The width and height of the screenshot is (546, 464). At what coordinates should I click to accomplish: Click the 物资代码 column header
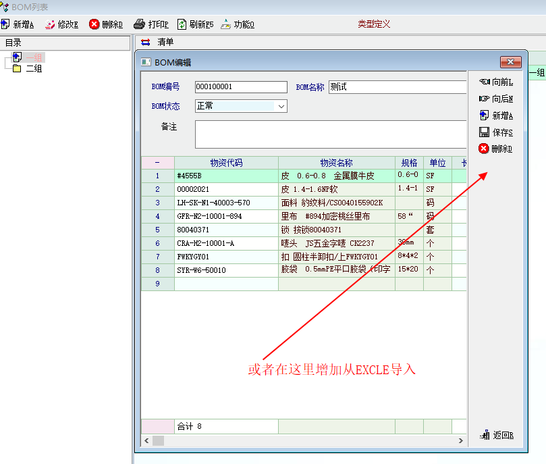tap(226, 163)
